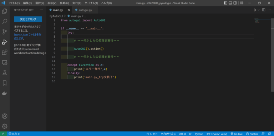This screenshot has width=274, height=136.
Task: Click the vertical editor scrollbar
Action: [x=273, y=55]
